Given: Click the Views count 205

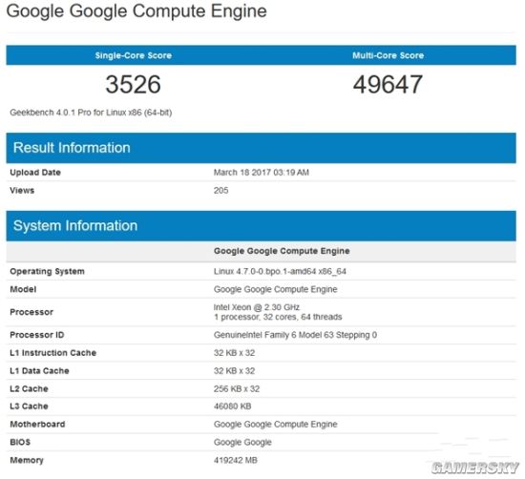Looking at the screenshot, I should [x=221, y=190].
